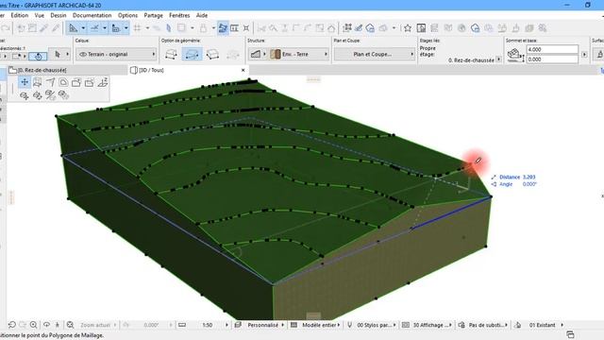Choose the rotate pet palette icon
604x340 pixels.
(38, 94)
